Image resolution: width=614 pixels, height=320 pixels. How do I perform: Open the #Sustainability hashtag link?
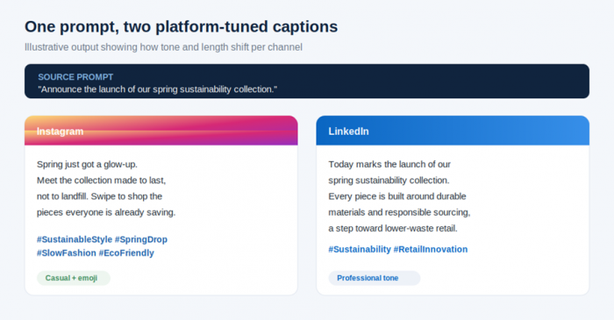pos(360,249)
